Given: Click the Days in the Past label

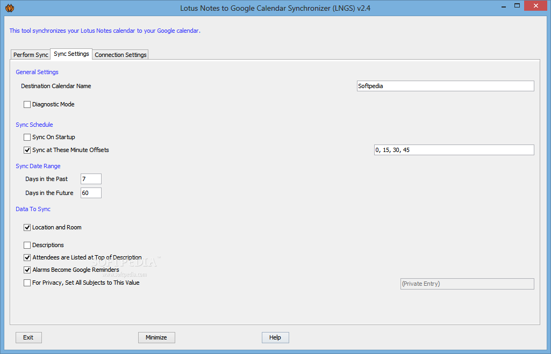Looking at the screenshot, I should [46, 179].
